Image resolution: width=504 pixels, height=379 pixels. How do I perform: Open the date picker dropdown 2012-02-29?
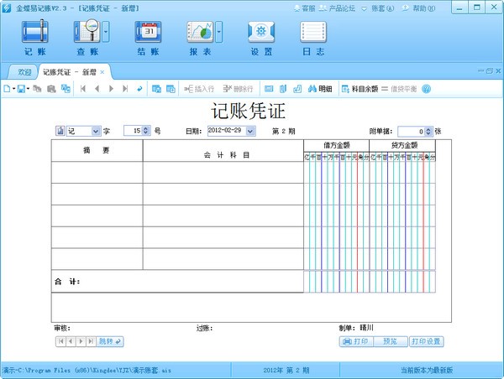pyautogui.click(x=250, y=132)
